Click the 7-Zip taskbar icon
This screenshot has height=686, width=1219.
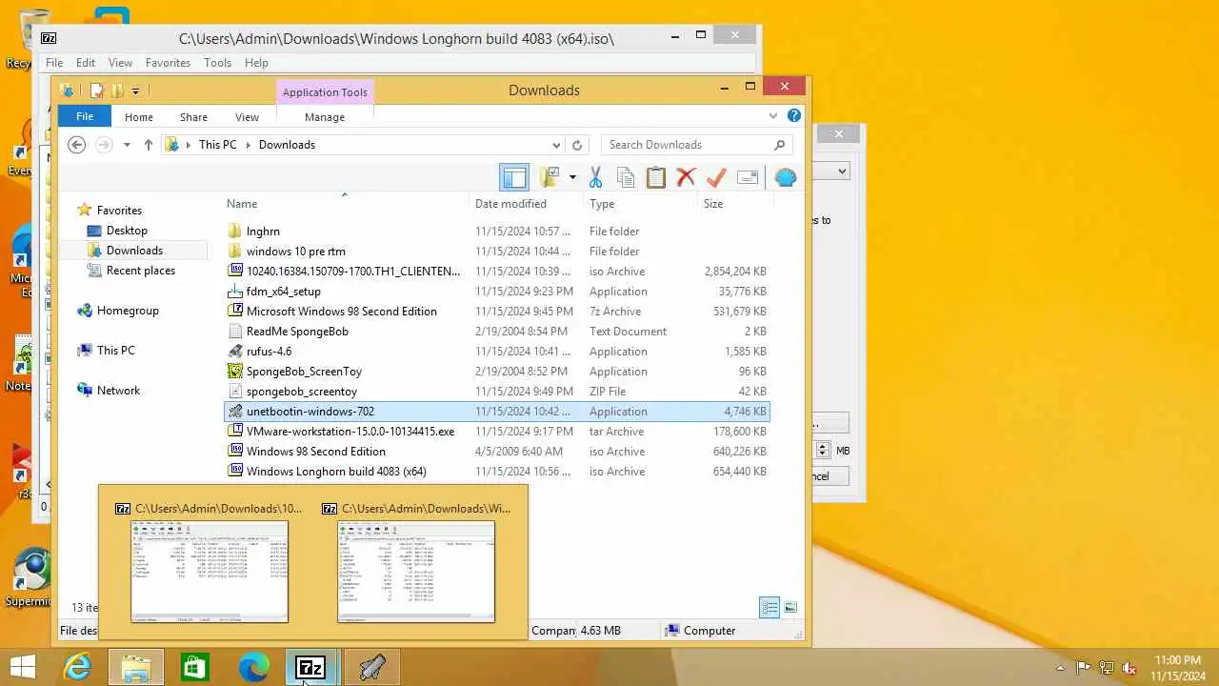311,667
